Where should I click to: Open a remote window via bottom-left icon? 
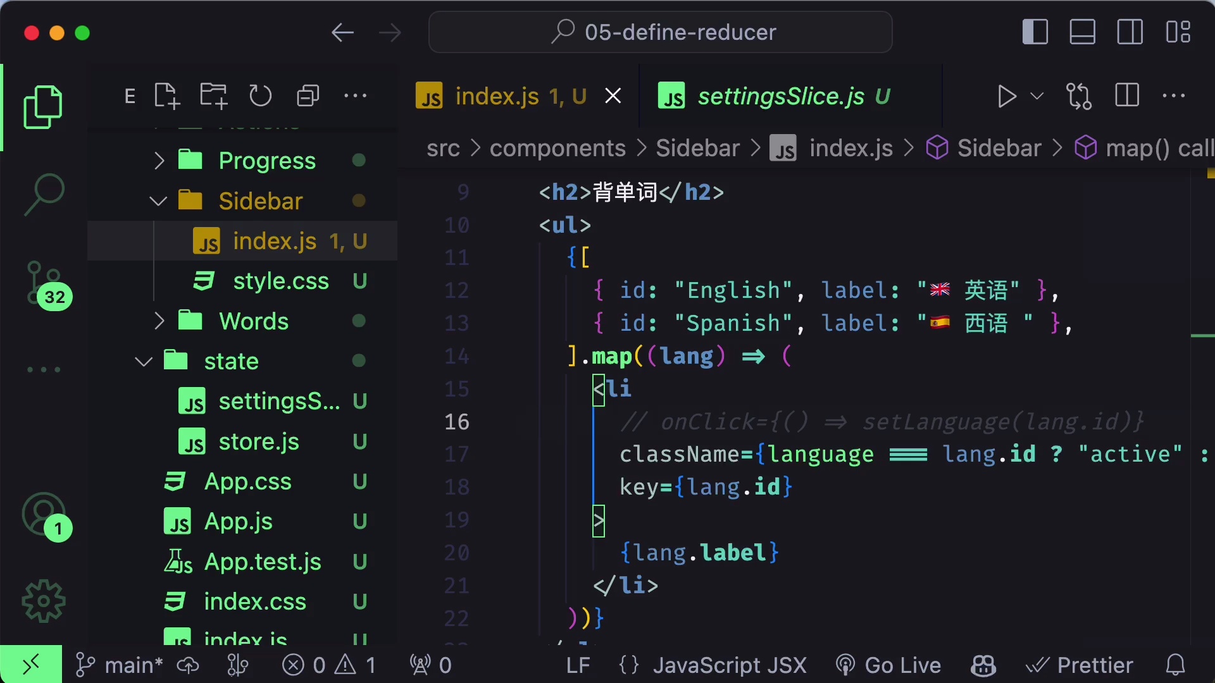click(x=31, y=665)
